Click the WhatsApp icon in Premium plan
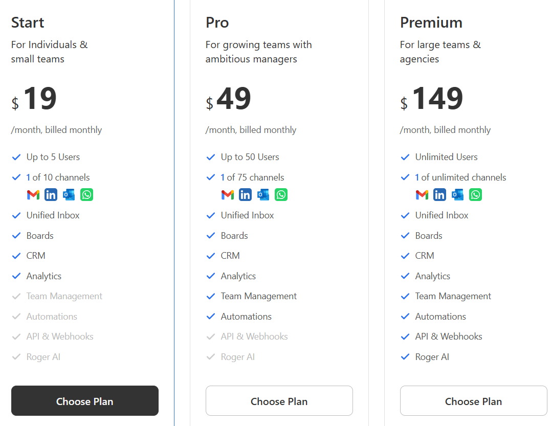Screen dimensions: 551x426 point(475,195)
